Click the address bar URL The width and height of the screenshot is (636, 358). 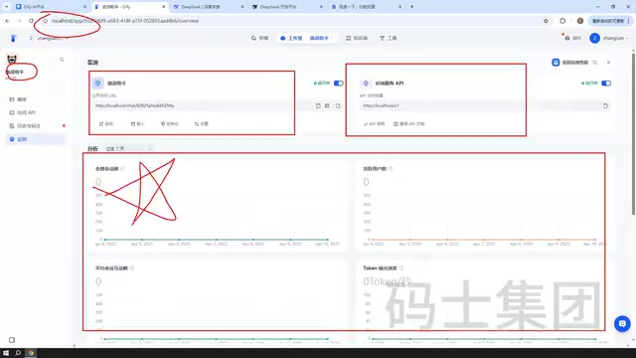coord(125,21)
